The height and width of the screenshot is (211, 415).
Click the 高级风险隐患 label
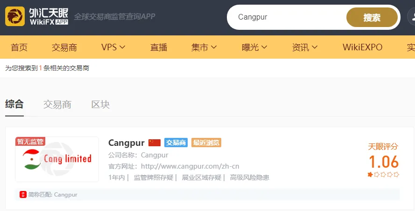coord(250,177)
